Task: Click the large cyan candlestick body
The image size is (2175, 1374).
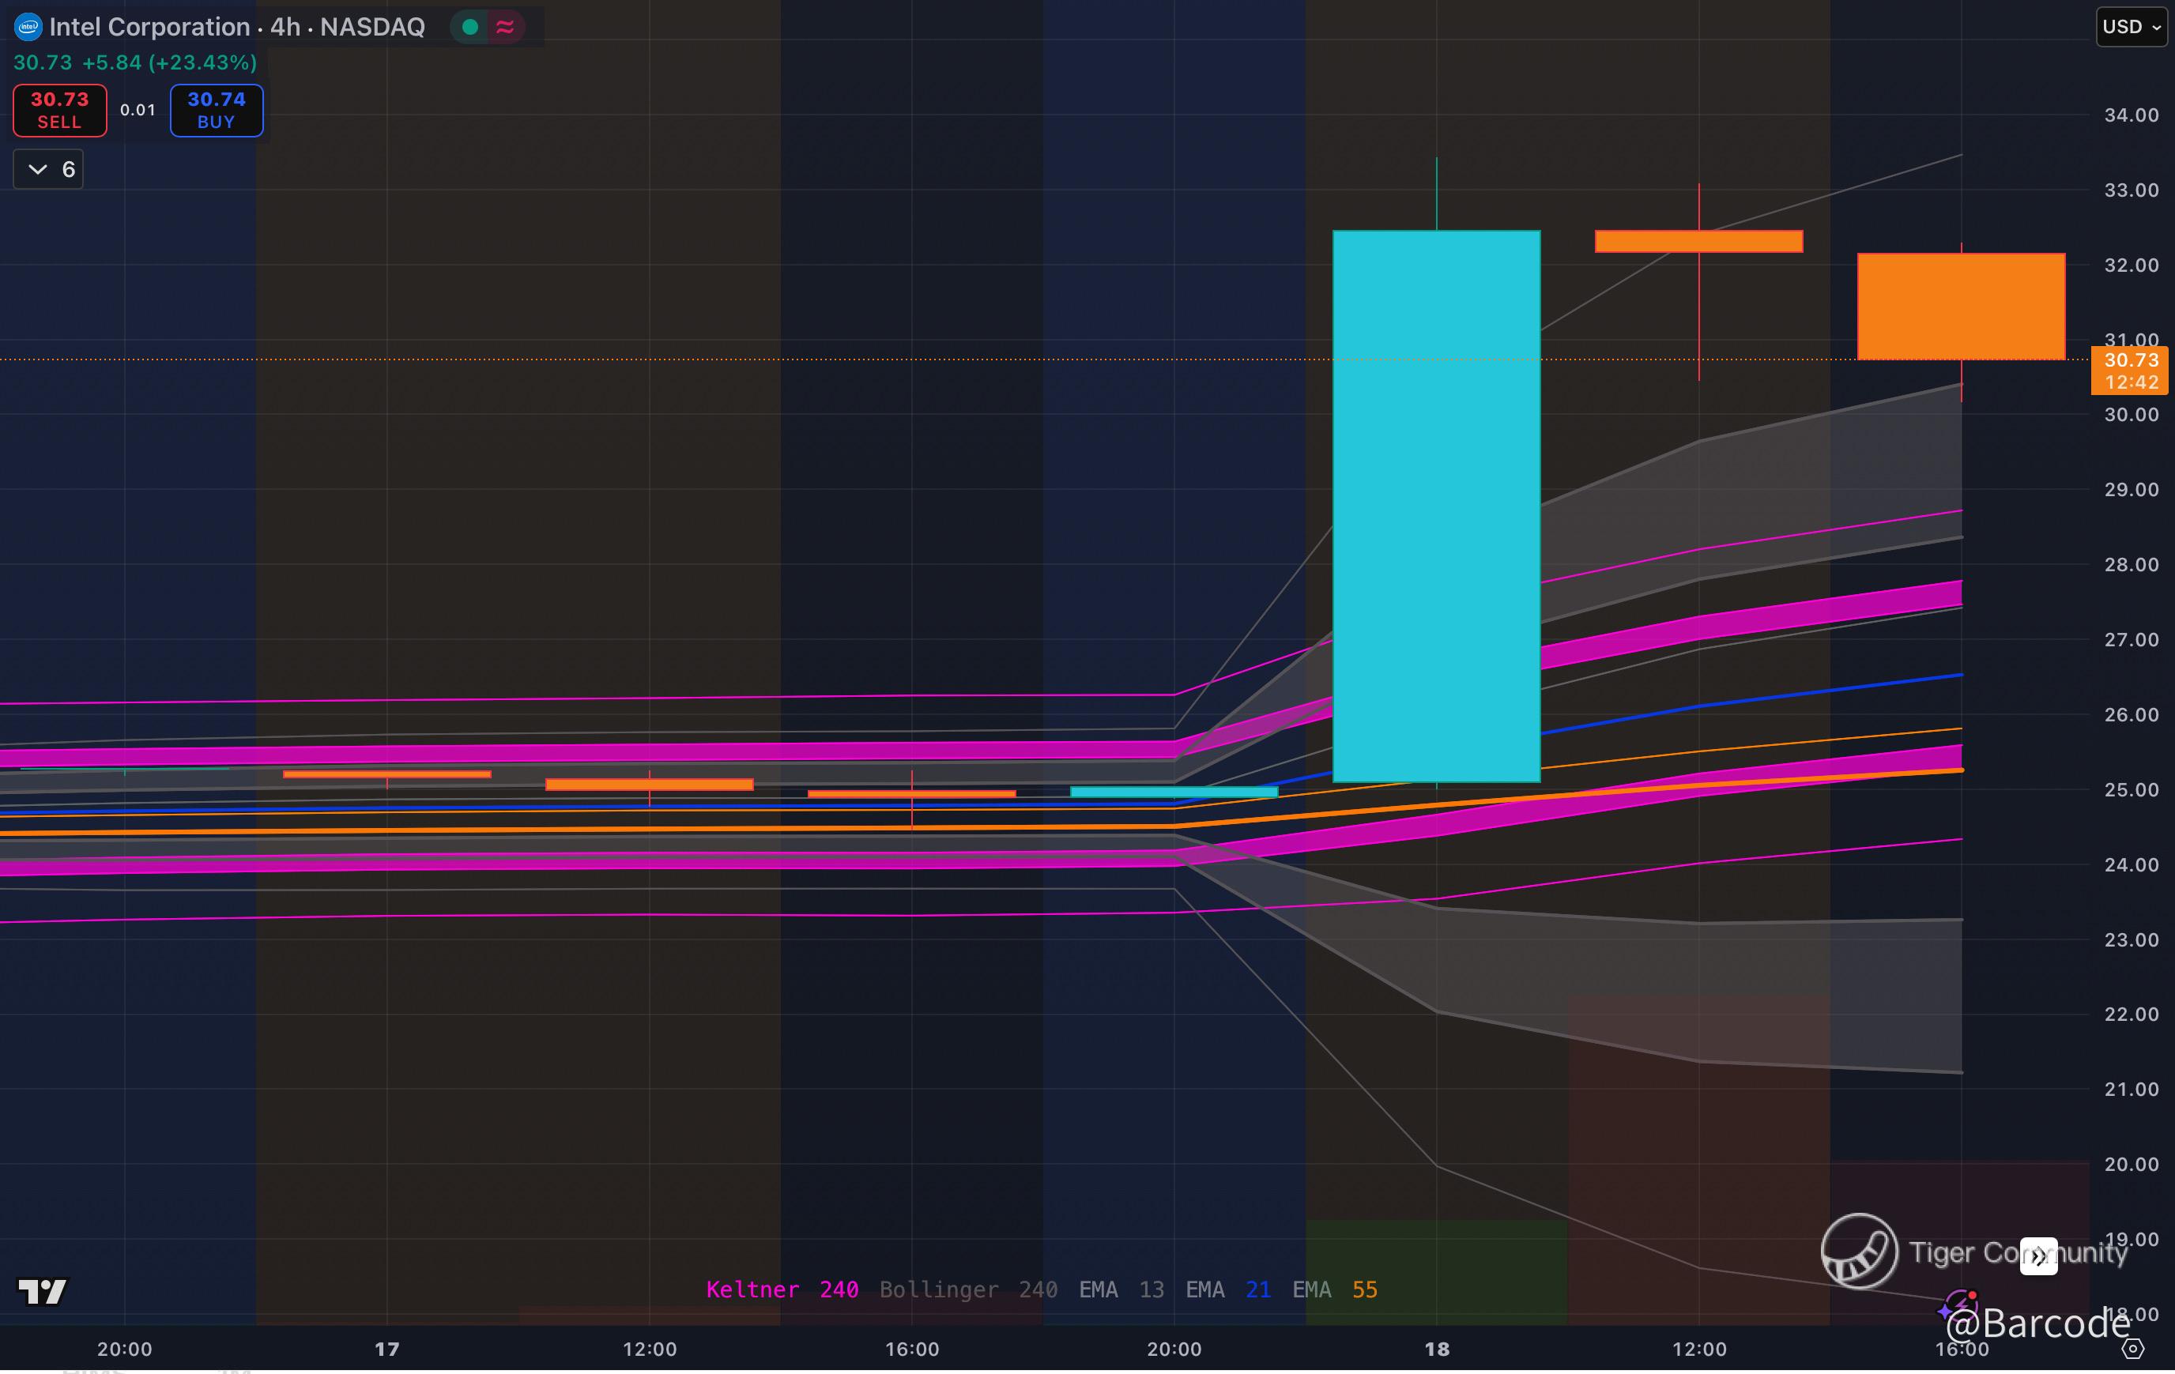Action: (x=1436, y=506)
